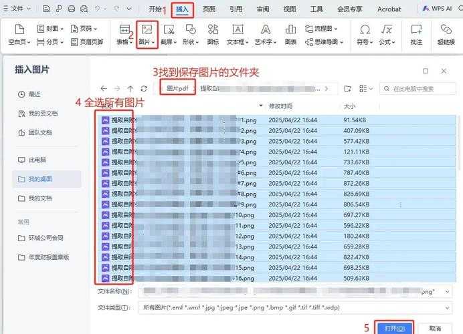
Task: Open the 年度财报盖章版 folder shortcut
Action: 43,257
